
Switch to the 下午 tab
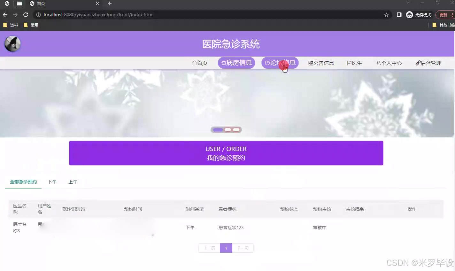coord(51,182)
